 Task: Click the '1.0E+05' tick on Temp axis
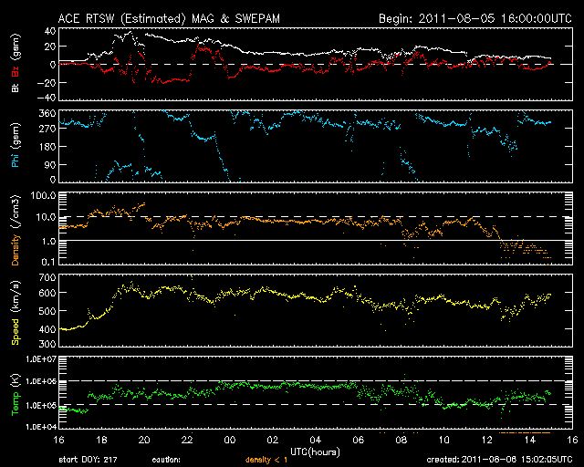click(41, 405)
